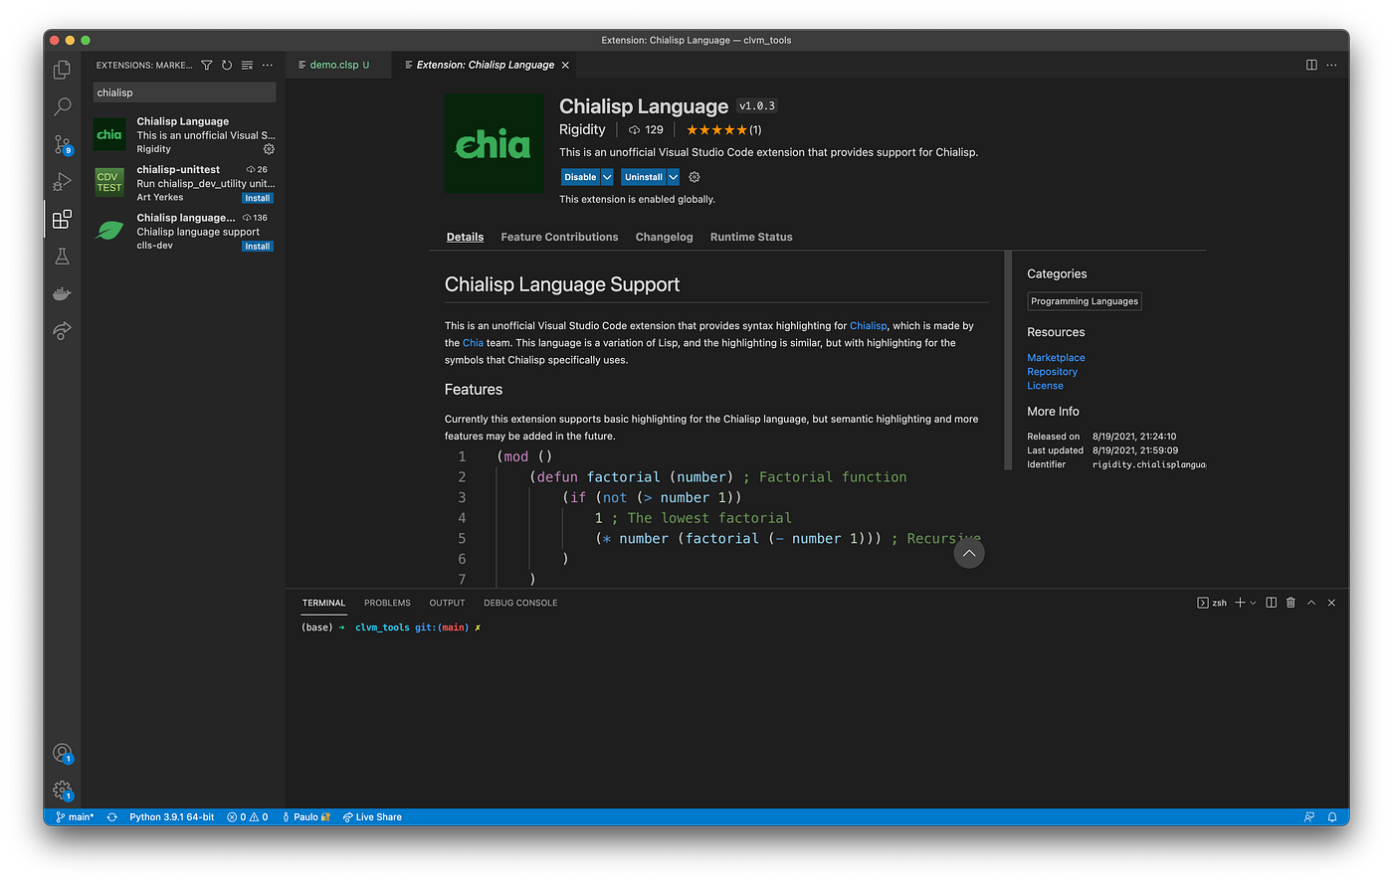
Task: Click the scroll-to-top arrow button
Action: [x=969, y=554]
